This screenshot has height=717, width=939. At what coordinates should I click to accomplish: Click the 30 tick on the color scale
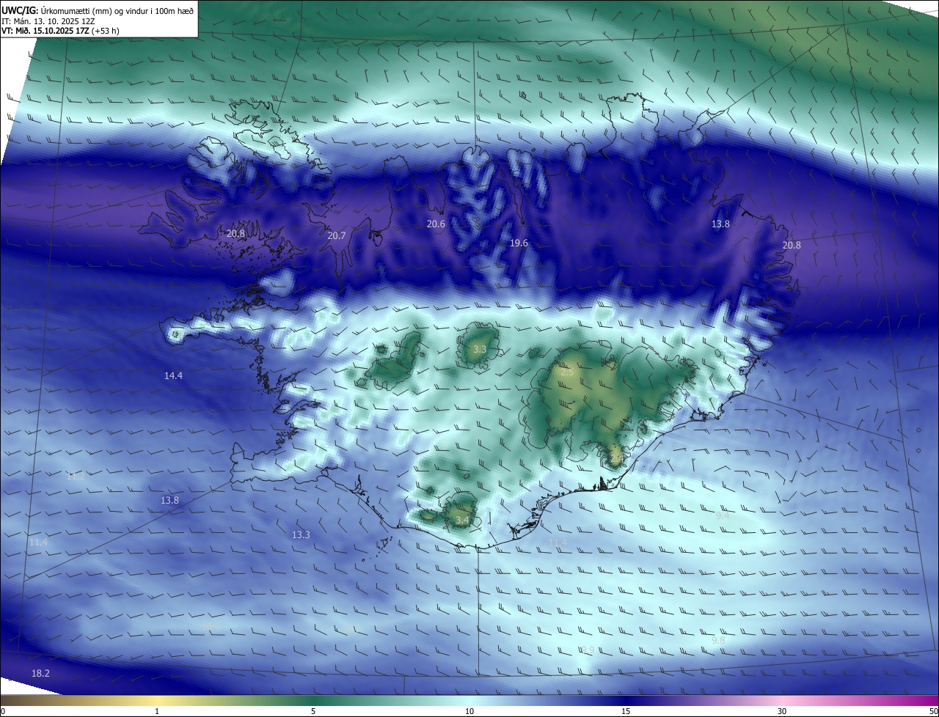[782, 711]
